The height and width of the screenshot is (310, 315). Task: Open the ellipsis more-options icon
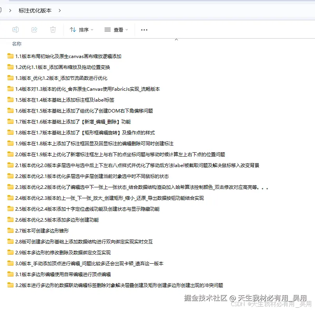point(144,30)
